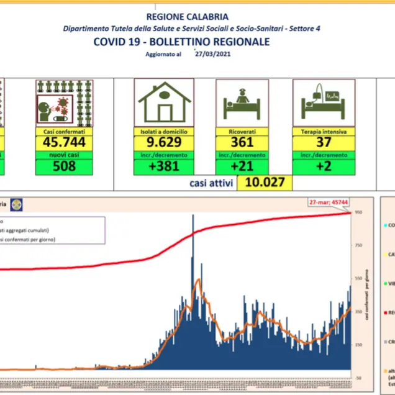
Task: Click the home isolation house icon
Action: coord(164,102)
